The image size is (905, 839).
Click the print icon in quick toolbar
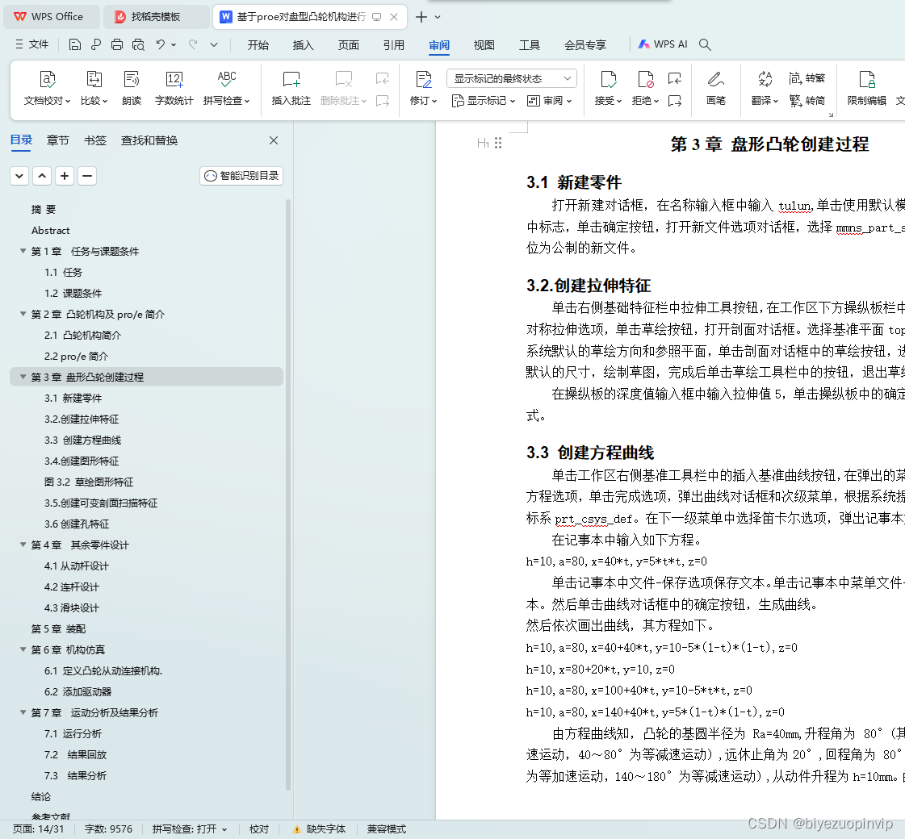point(116,44)
